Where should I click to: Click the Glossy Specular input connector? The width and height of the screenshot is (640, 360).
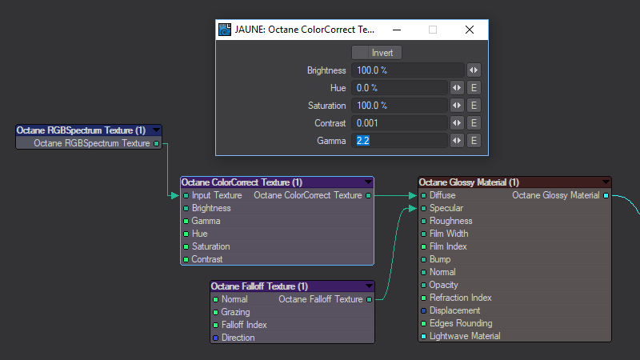click(x=424, y=208)
